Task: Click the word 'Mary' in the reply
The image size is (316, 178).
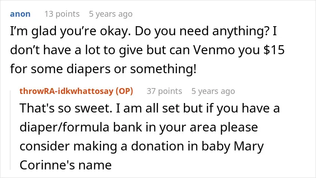Action: pyautogui.click(x=248, y=146)
